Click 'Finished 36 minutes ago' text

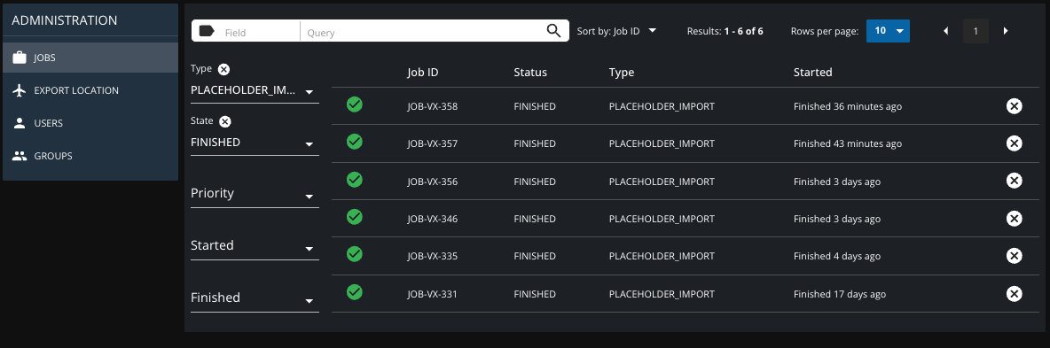(848, 106)
